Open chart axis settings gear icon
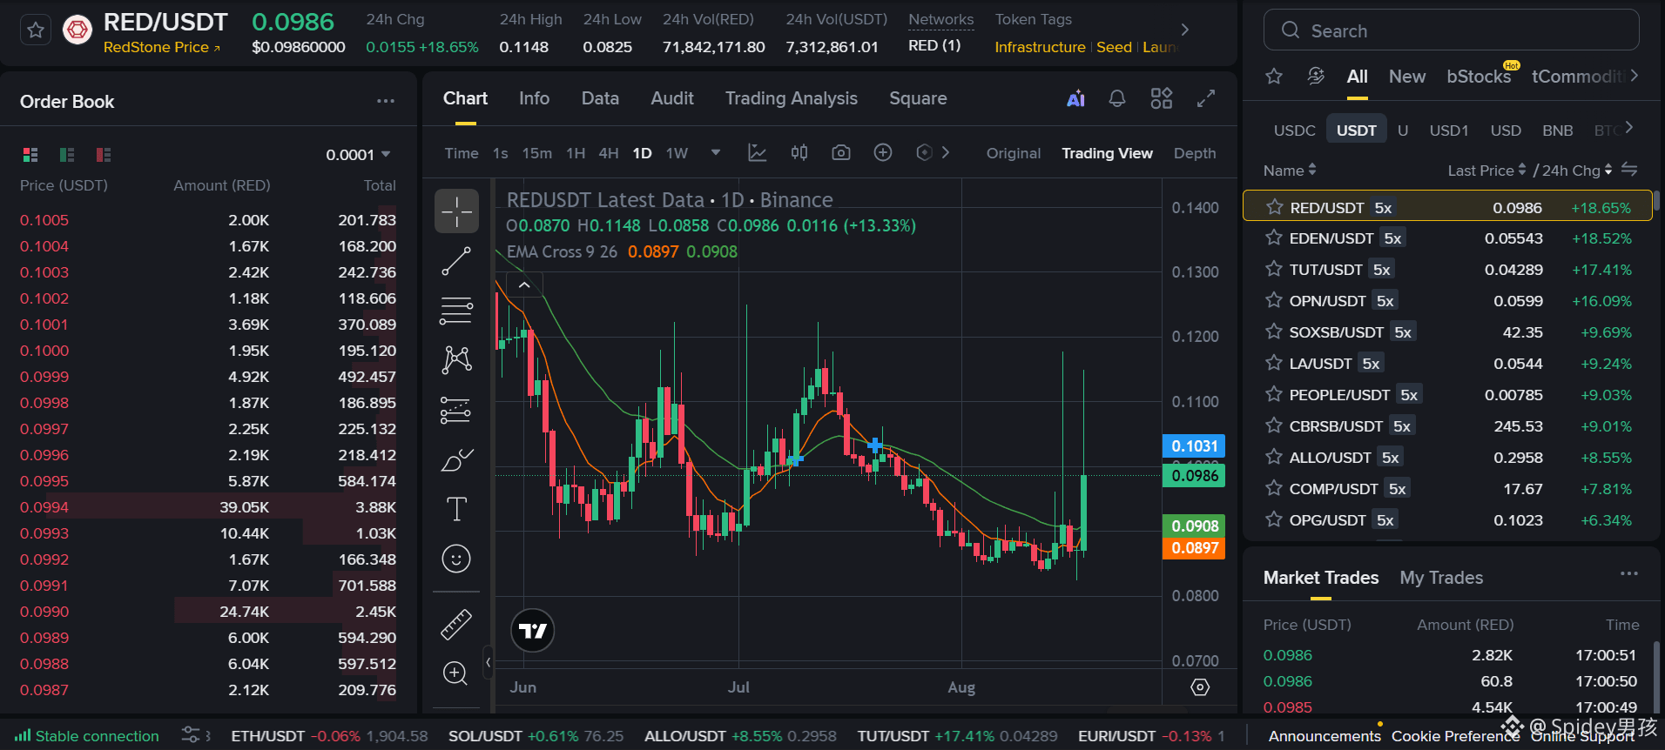This screenshot has width=1665, height=750. (1200, 687)
